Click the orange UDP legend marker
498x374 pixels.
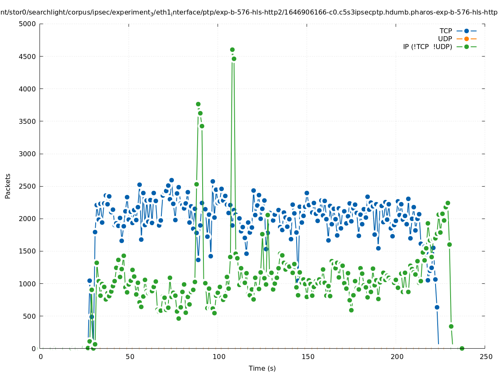point(466,39)
